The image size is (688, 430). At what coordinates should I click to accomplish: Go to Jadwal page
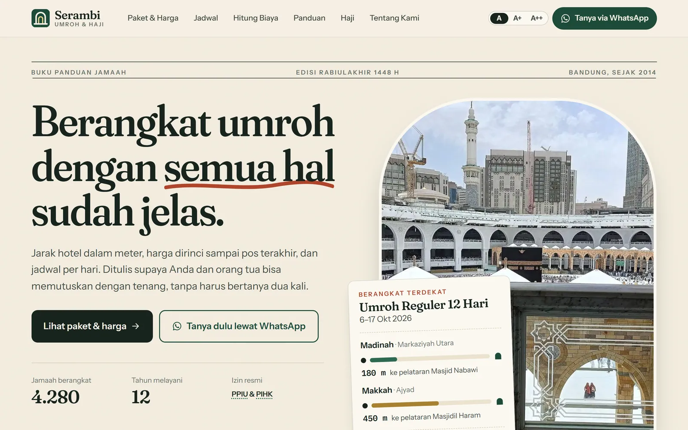tap(206, 18)
